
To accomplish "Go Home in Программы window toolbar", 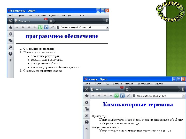I will pos(46,27).
